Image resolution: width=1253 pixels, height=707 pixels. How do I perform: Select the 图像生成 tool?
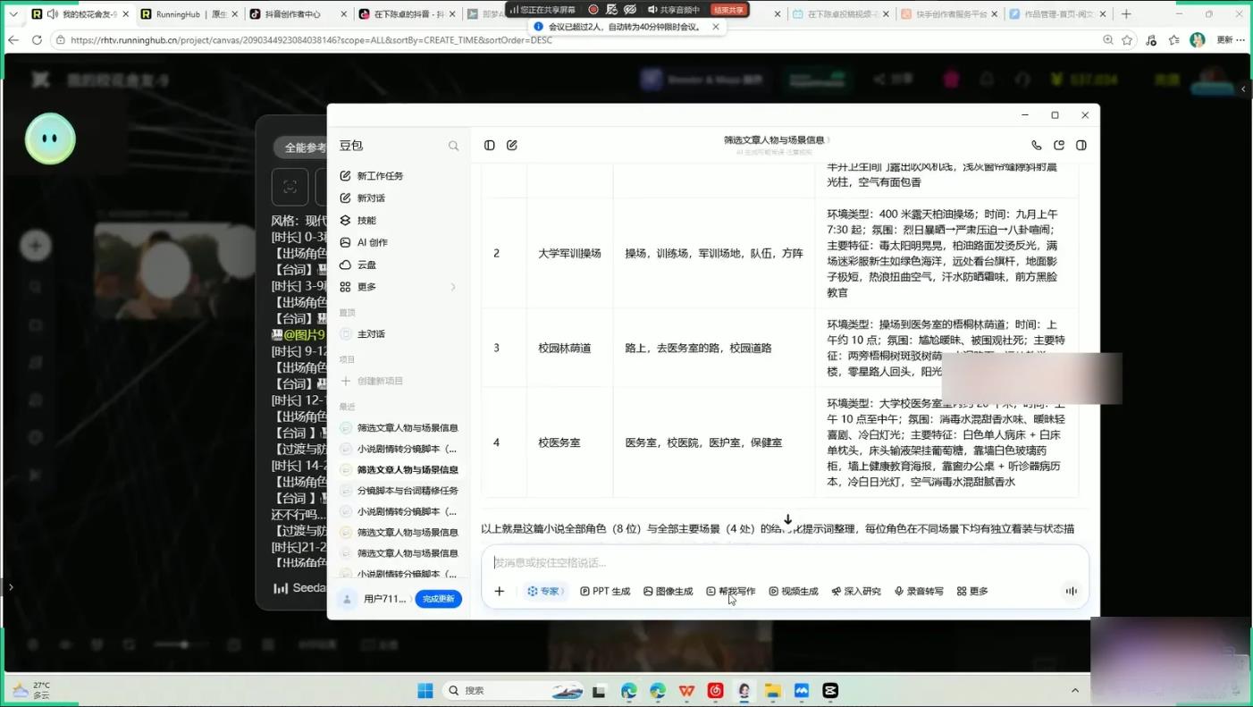(669, 591)
